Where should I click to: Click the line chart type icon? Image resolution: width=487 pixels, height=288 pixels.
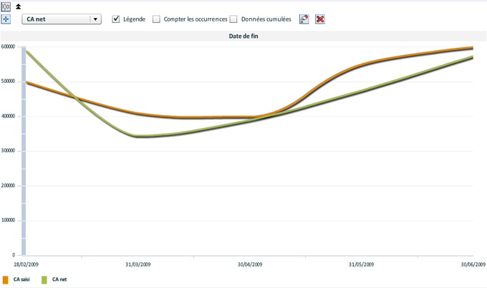point(6,6)
